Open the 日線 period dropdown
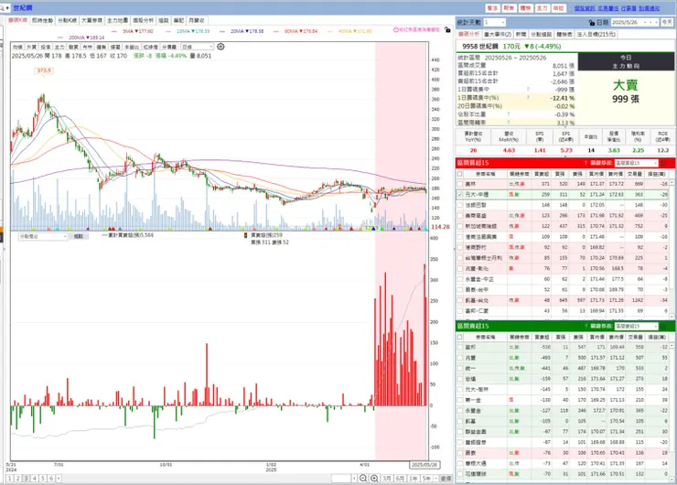Viewport: 677px width, 485px height. coord(198,47)
